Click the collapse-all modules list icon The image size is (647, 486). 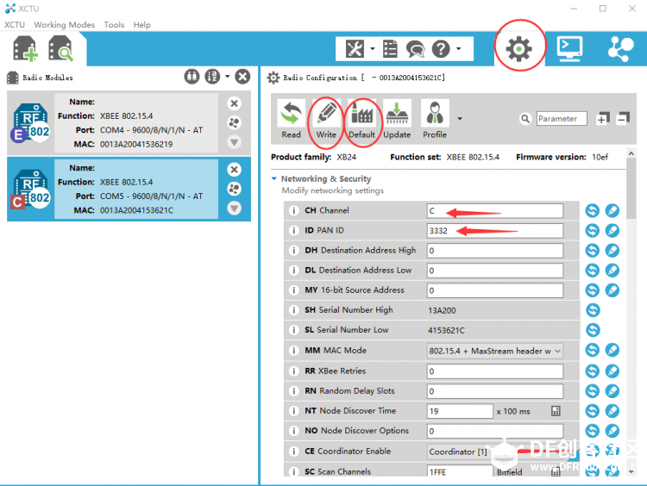(x=192, y=77)
